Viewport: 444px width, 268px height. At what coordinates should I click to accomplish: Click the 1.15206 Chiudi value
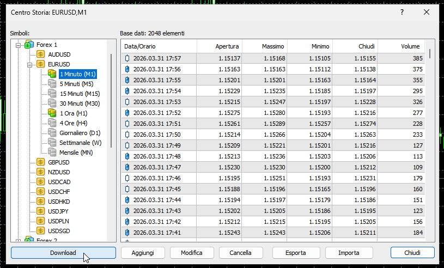tap(365, 156)
